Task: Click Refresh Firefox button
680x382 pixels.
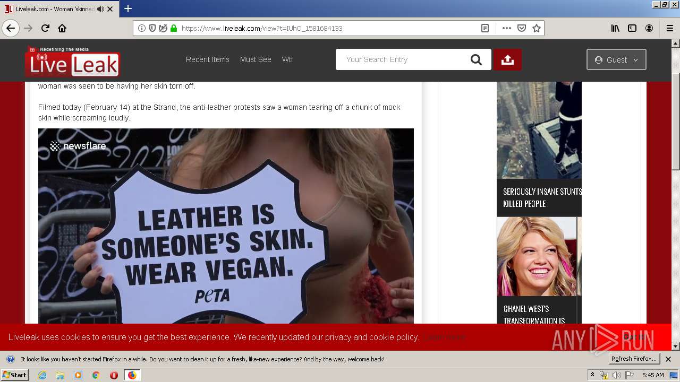Action: click(634, 359)
